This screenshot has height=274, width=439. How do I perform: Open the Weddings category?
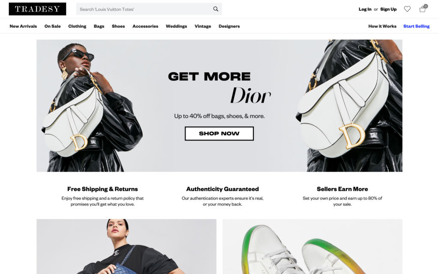point(176,26)
